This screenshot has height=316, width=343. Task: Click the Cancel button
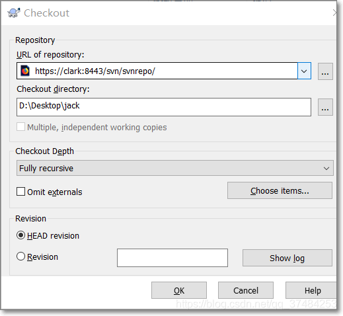pyautogui.click(x=246, y=290)
